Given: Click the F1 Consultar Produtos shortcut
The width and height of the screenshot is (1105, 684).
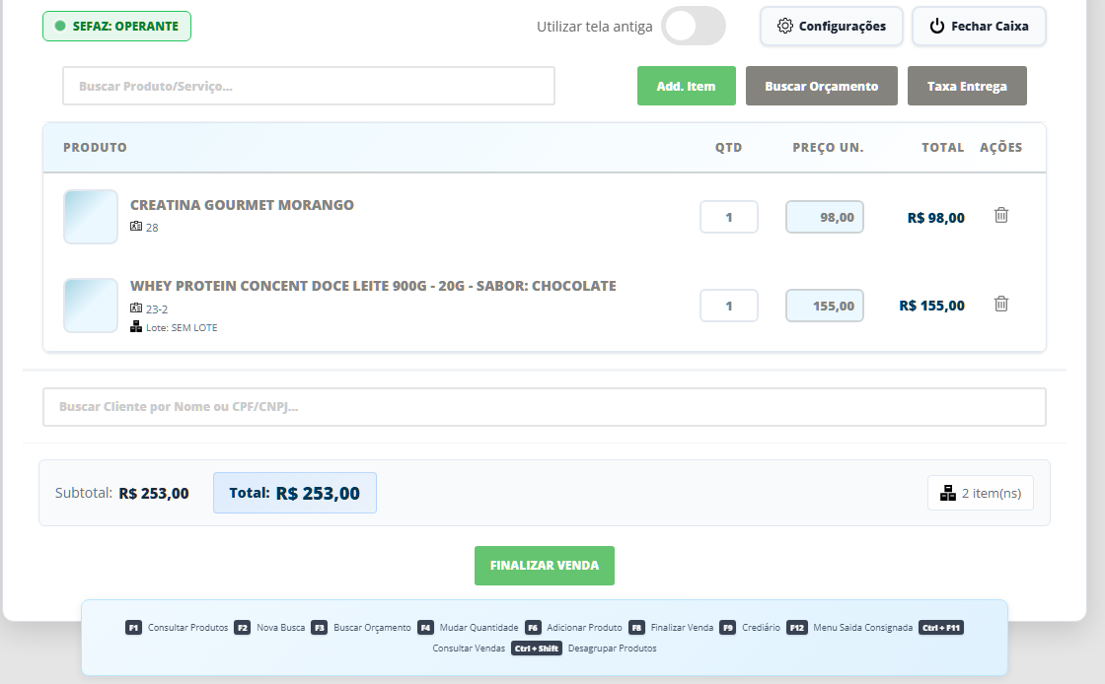Looking at the screenshot, I should coord(178,627).
